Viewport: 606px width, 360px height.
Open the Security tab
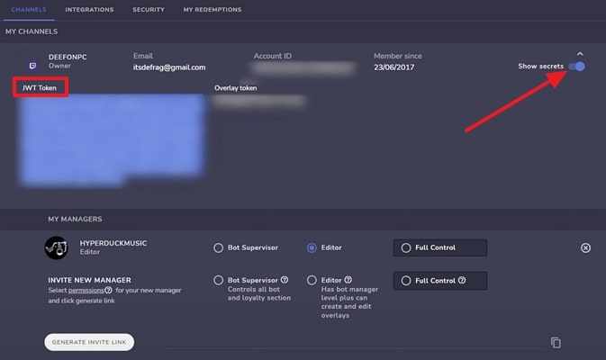149,10
